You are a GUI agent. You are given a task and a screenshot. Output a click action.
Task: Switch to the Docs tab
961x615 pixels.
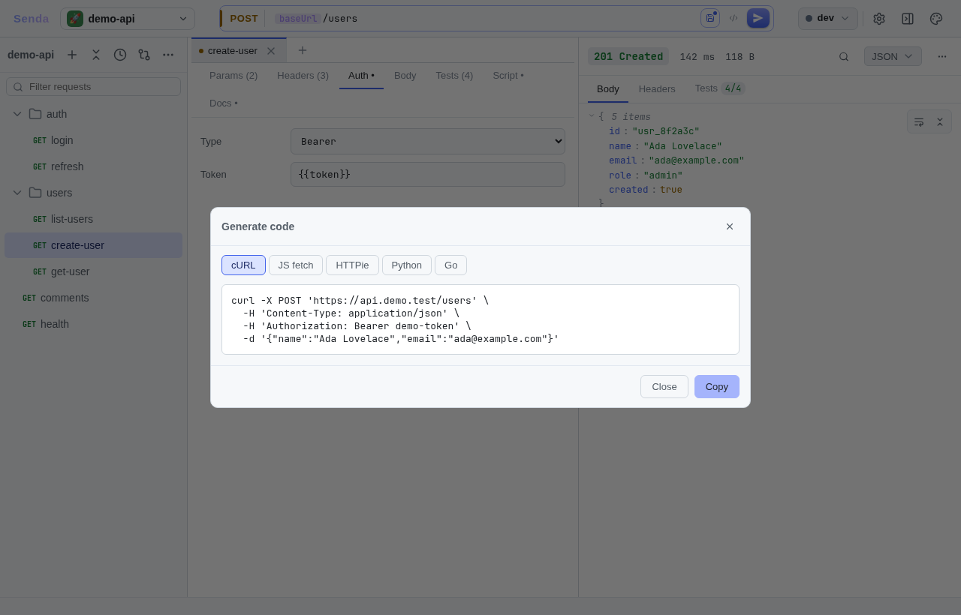(x=224, y=103)
